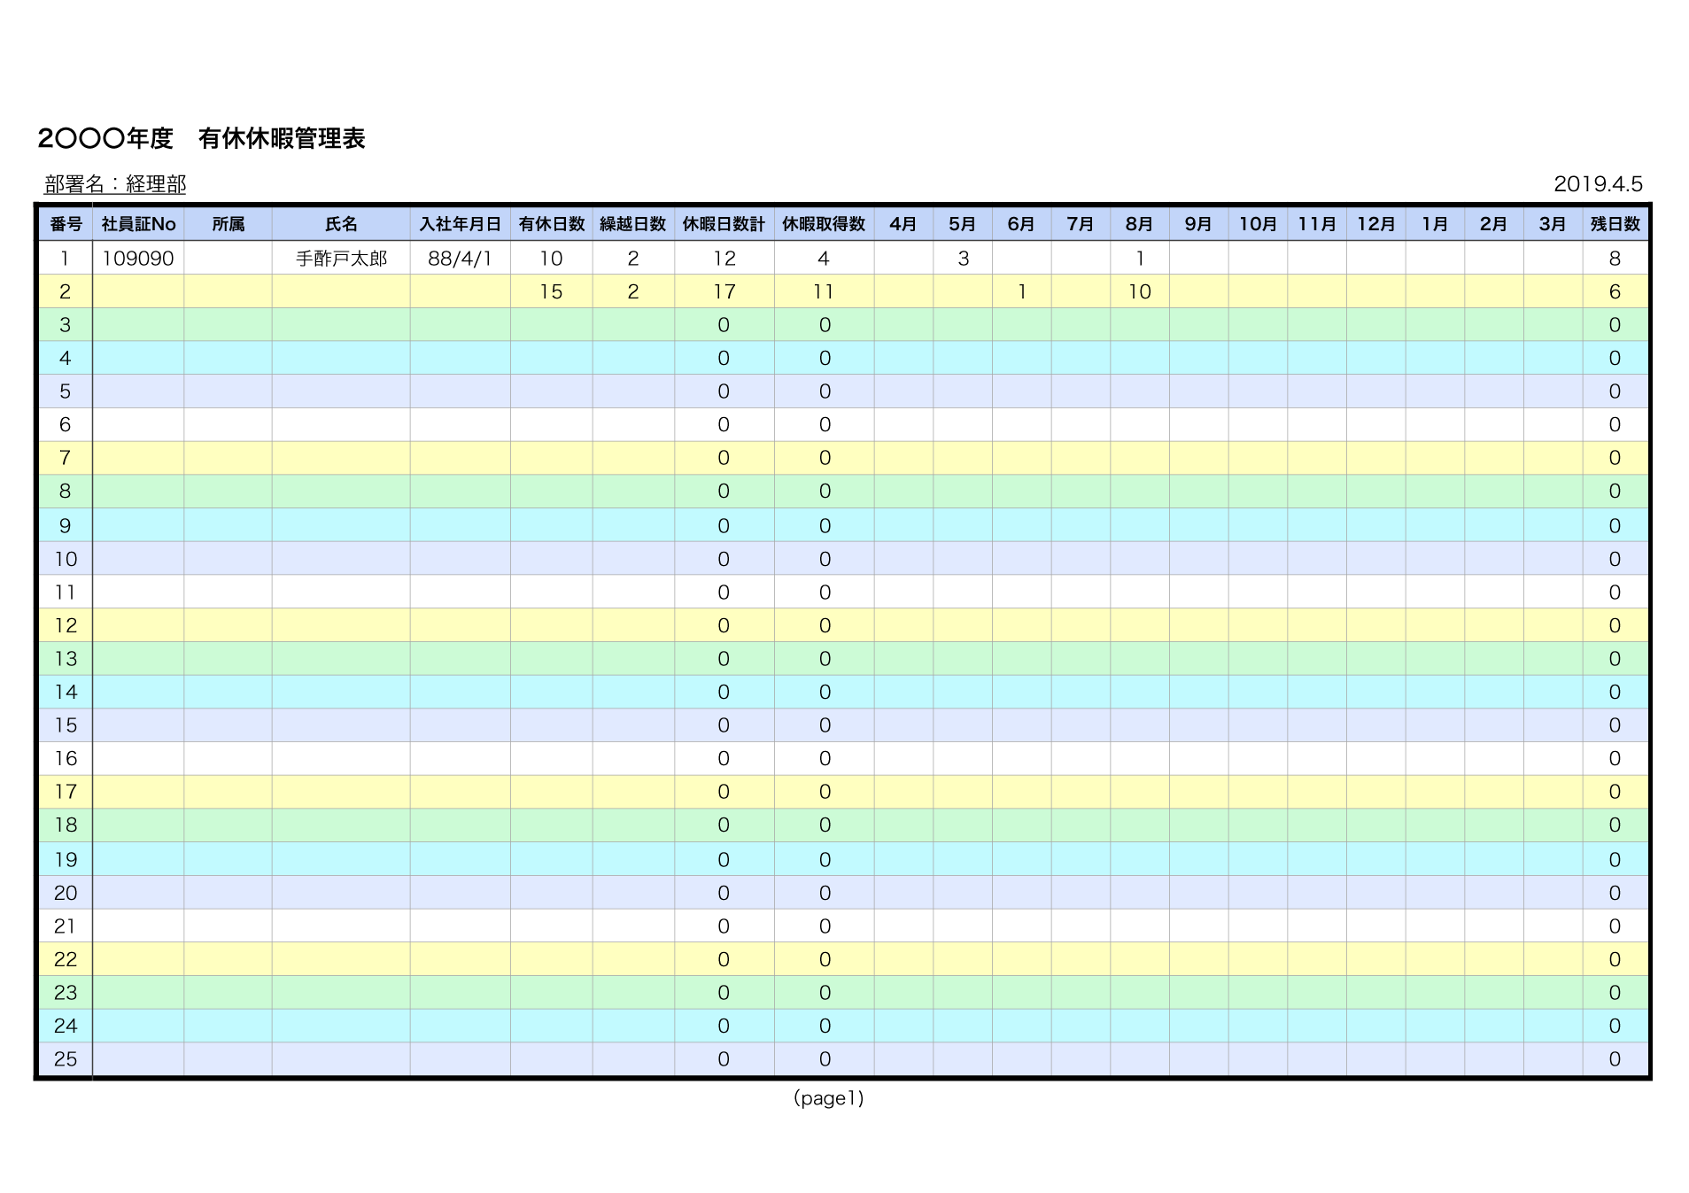This screenshot has height=1193, width=1689.
Task: Click 有休日数 value 10 in row 1
Action: [x=551, y=259]
